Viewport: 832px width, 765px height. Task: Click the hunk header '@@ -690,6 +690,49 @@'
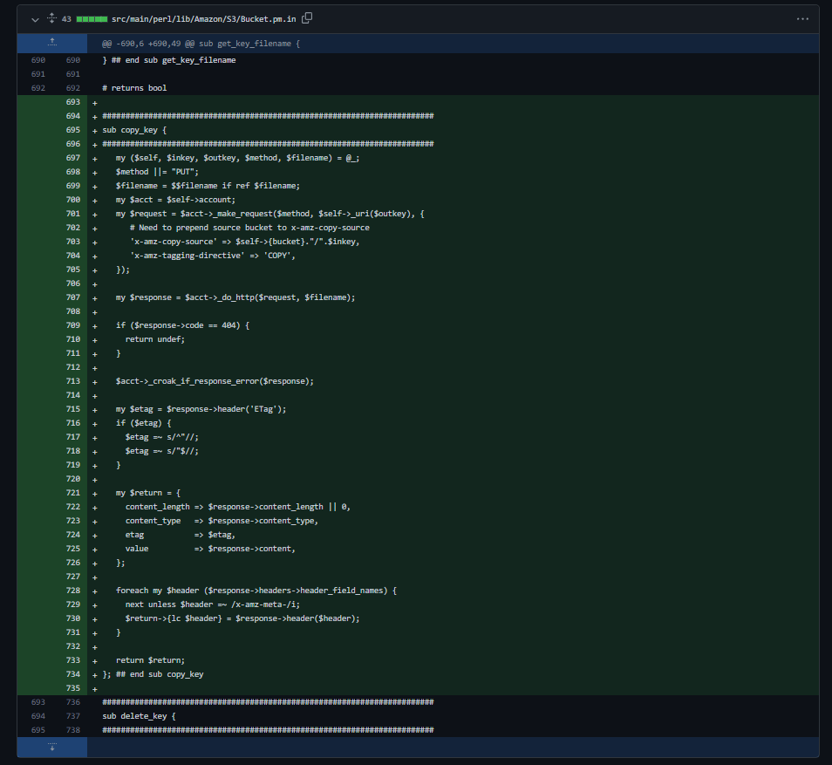tap(201, 43)
